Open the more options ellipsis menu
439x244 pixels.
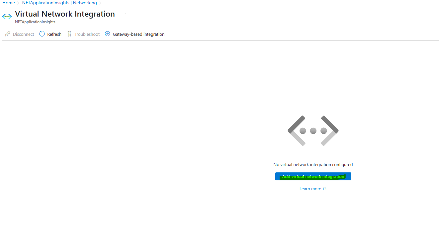(126, 14)
